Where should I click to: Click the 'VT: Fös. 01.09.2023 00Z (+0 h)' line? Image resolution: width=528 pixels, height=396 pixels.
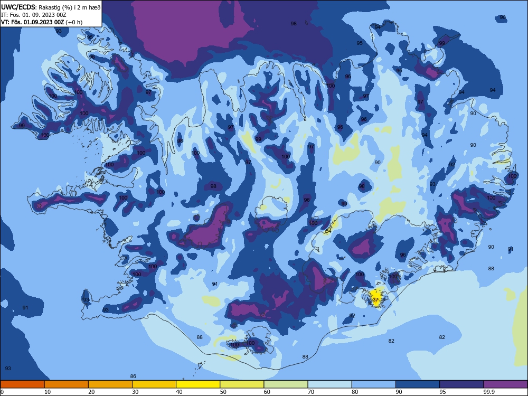point(42,22)
